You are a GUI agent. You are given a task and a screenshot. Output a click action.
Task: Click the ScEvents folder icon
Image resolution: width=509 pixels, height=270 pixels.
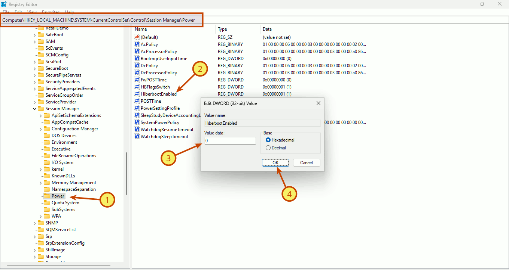(41, 48)
